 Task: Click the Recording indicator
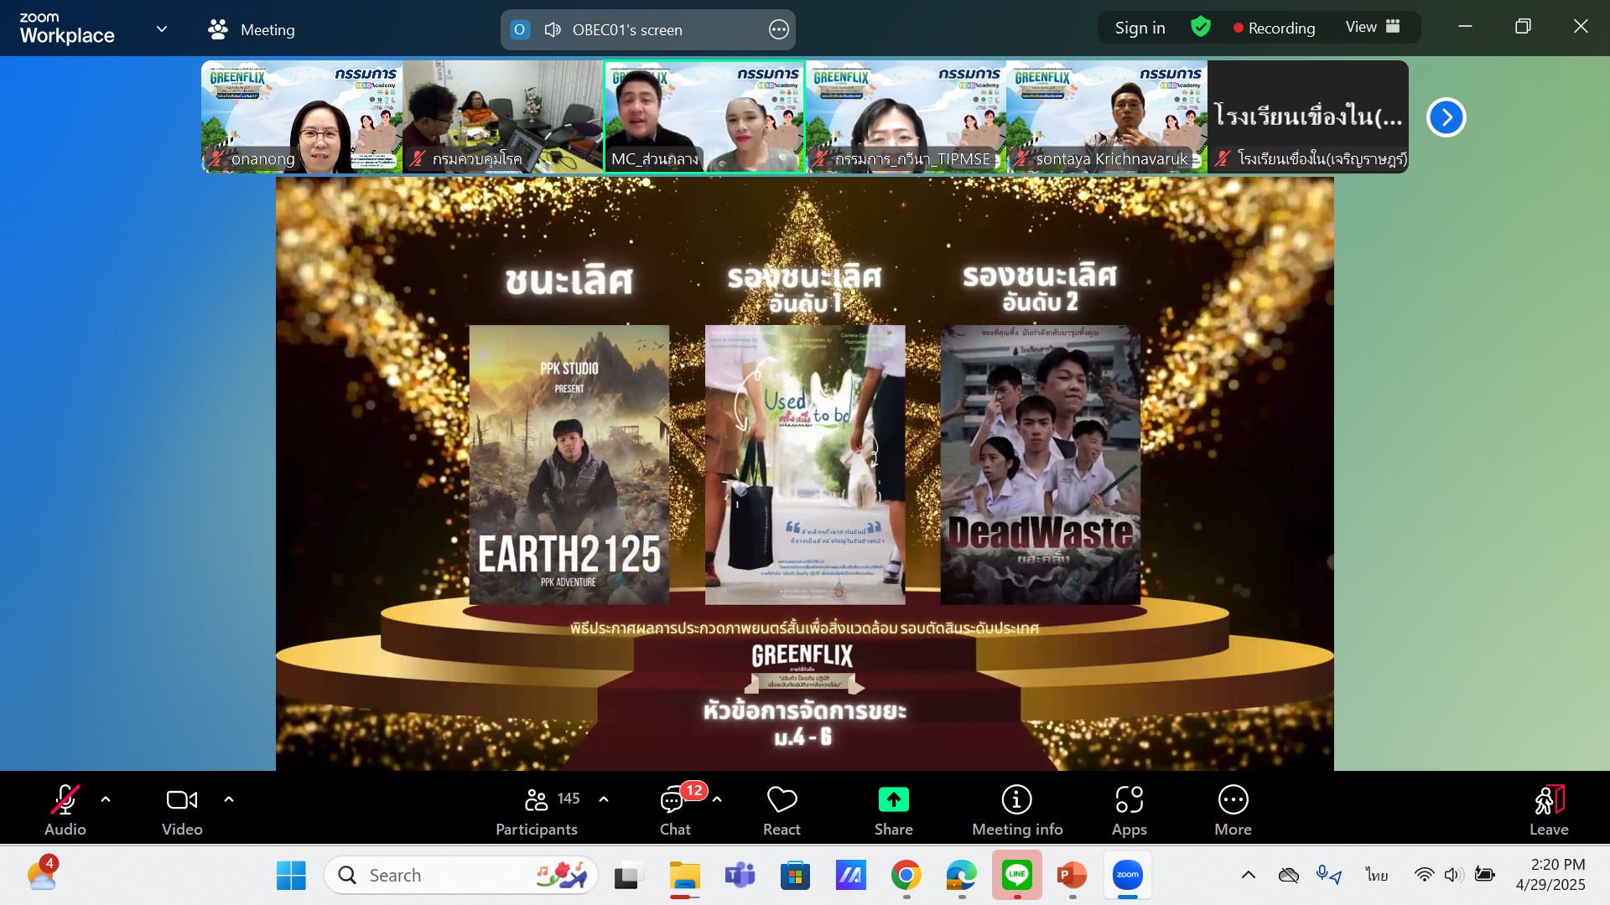coord(1274,28)
